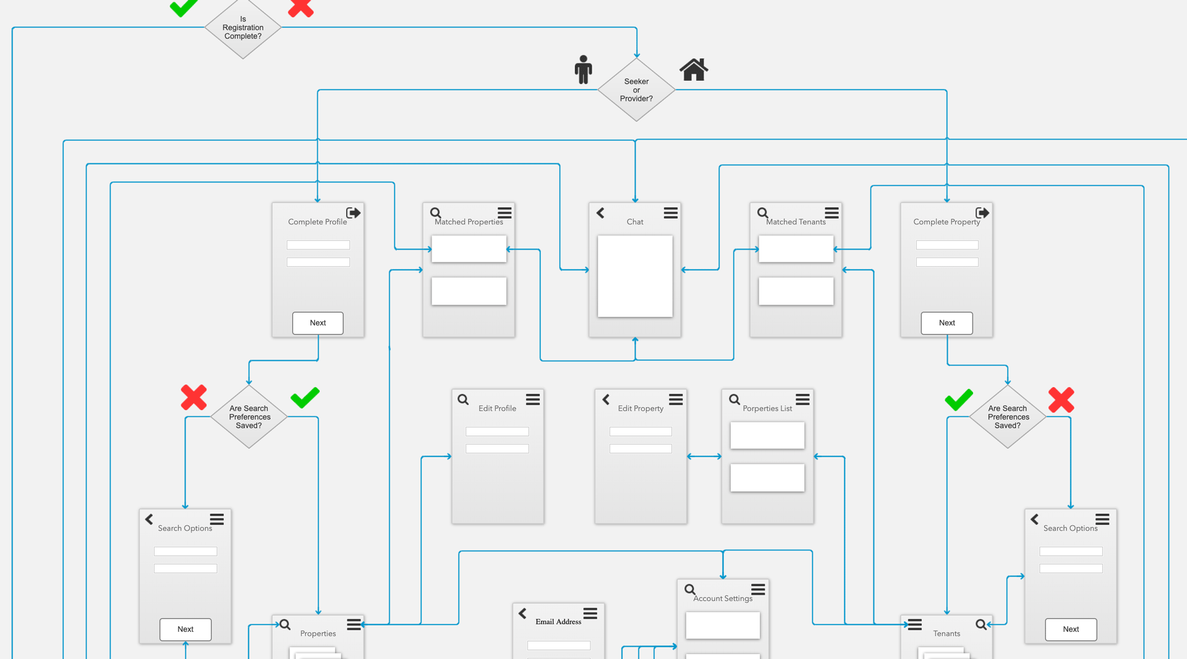Click the search icon on Tenants screen
This screenshot has height=659, width=1187.
click(981, 624)
